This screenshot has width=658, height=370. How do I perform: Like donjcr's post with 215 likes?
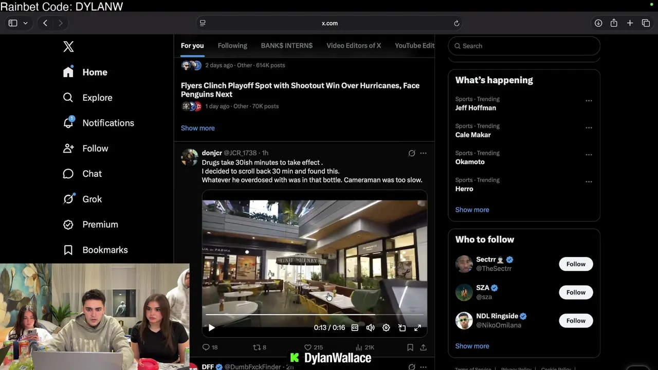tap(314, 347)
